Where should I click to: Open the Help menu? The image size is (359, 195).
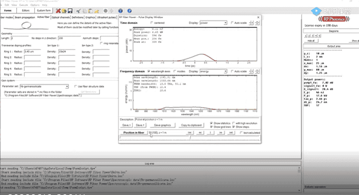coord(45,5)
